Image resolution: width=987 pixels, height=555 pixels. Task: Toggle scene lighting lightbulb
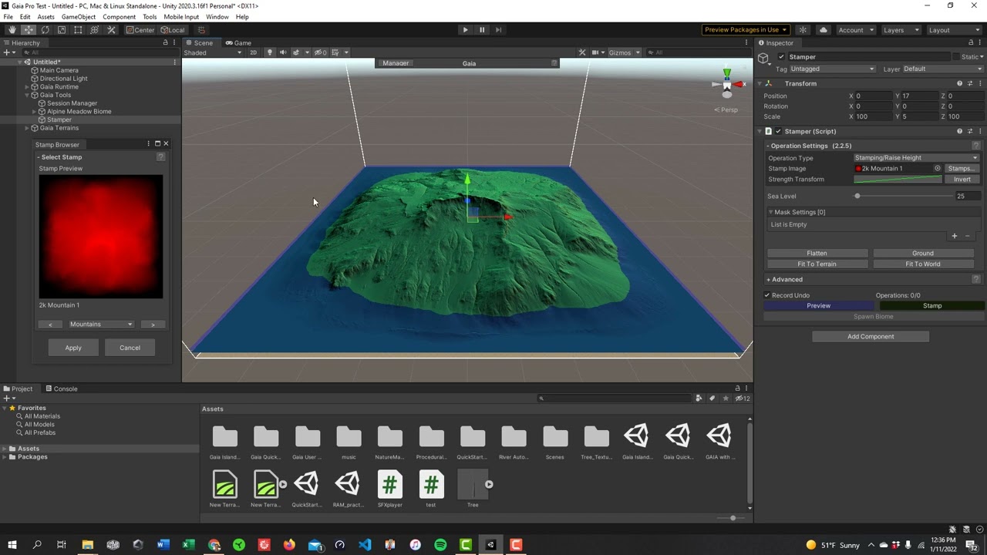pyautogui.click(x=269, y=52)
